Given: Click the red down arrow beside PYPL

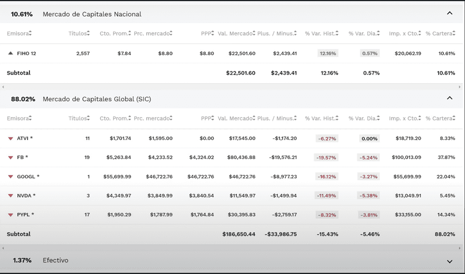Looking at the screenshot, I should 10,215.
